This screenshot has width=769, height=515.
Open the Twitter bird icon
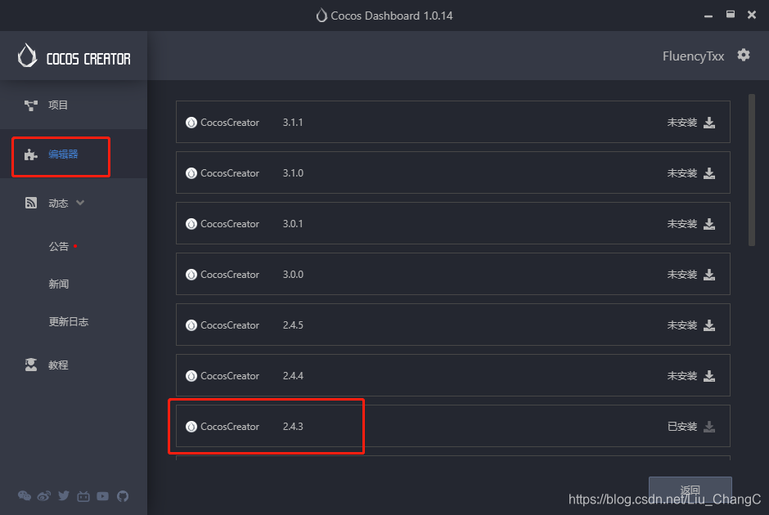tap(64, 496)
